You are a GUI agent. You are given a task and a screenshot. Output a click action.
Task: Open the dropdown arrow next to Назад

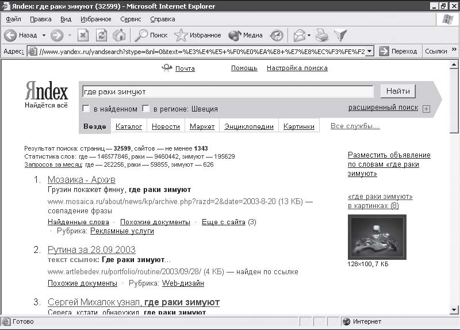coord(44,35)
